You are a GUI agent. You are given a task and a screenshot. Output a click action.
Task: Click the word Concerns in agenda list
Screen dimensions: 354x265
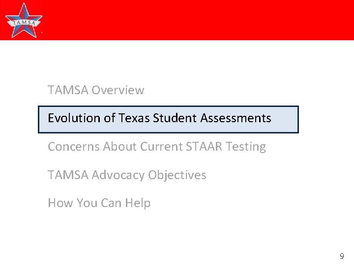click(74, 146)
